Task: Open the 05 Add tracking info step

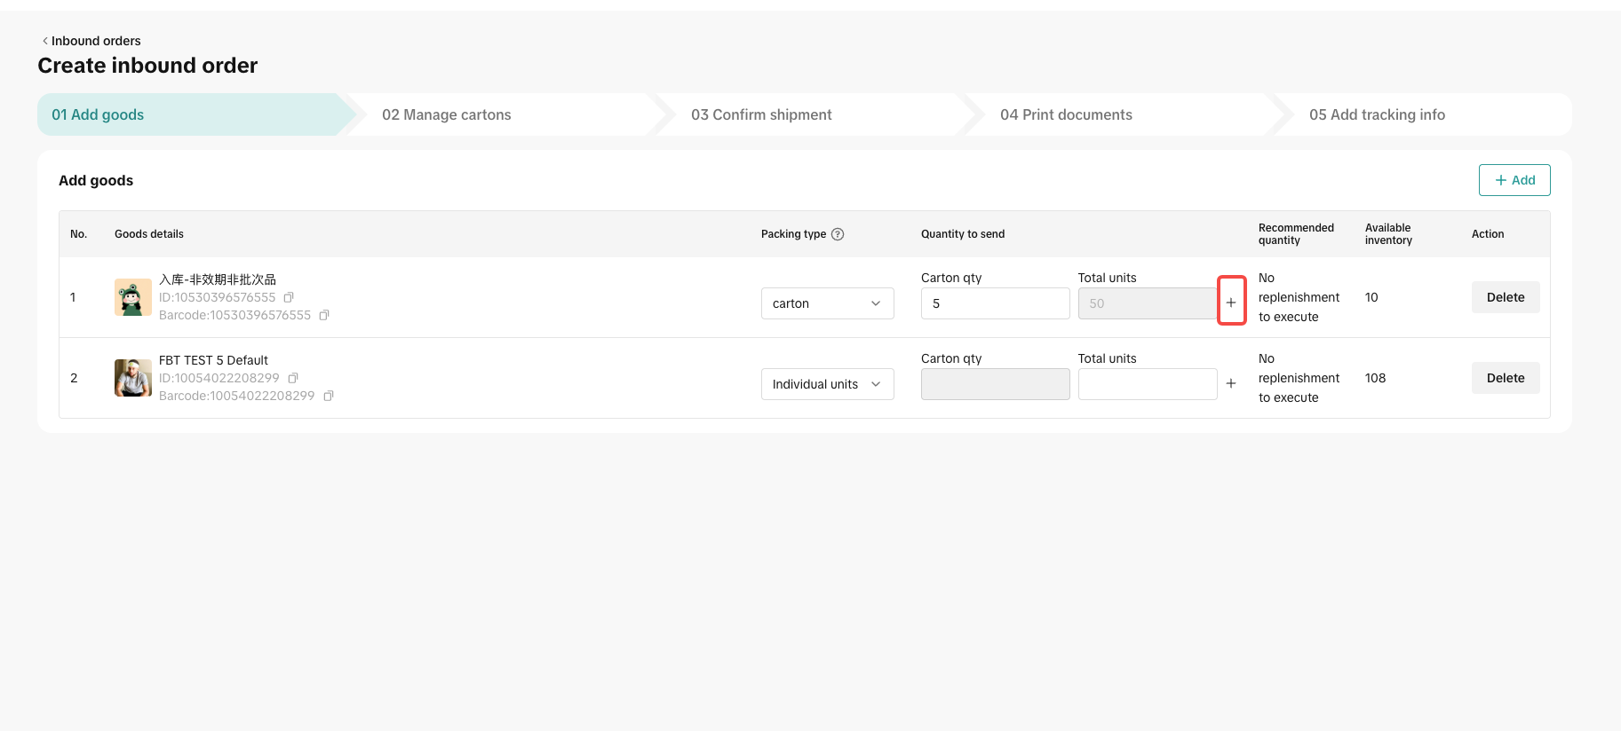Action: [x=1377, y=114]
